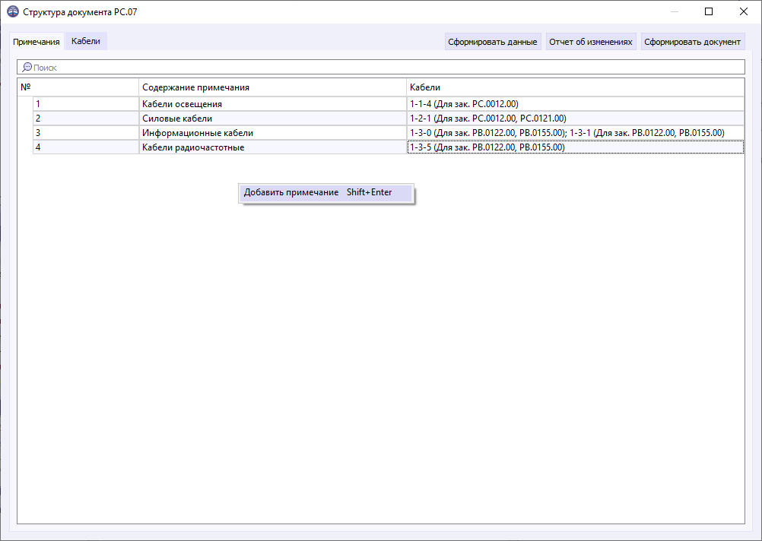Click the Сформировать данные button
762x541 pixels.
coord(493,41)
